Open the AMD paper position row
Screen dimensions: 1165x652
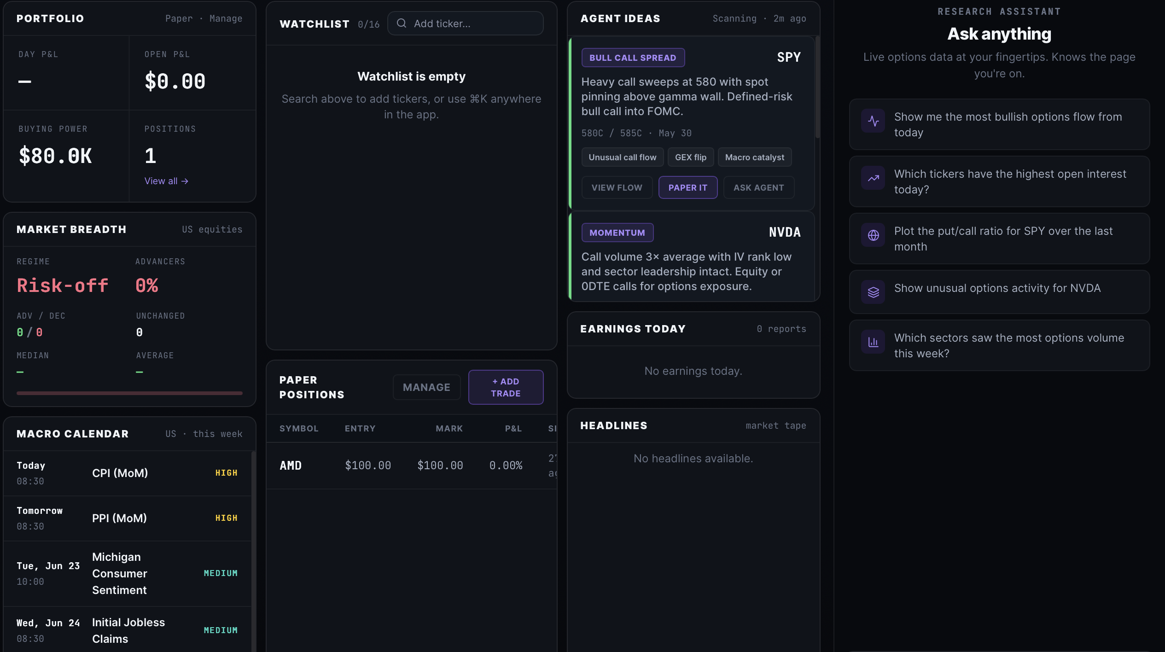(411, 466)
